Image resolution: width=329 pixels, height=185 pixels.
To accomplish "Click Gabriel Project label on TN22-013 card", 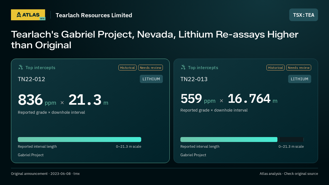I will point(193,155).
